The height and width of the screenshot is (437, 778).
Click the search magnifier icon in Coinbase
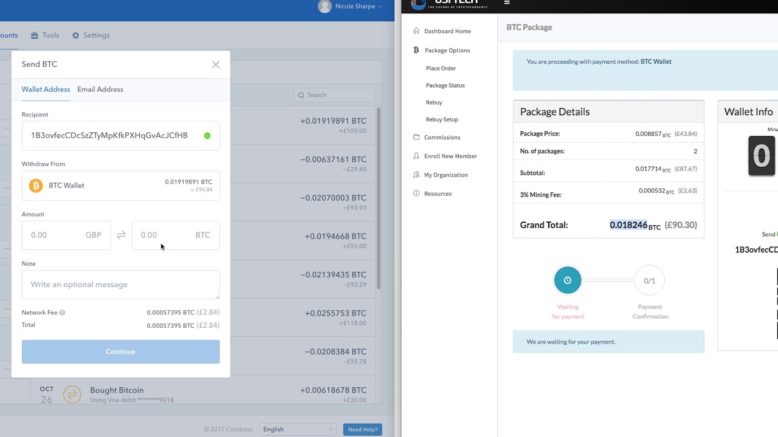click(301, 95)
